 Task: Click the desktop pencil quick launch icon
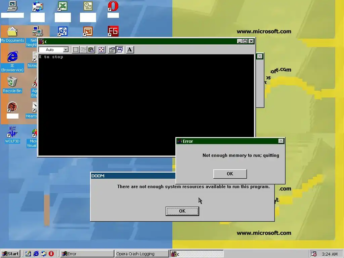28,254
